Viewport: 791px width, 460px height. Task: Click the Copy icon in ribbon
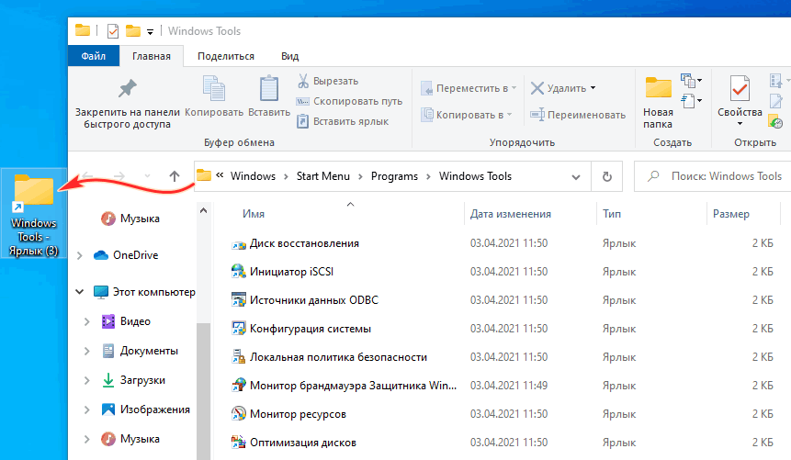[x=214, y=89]
